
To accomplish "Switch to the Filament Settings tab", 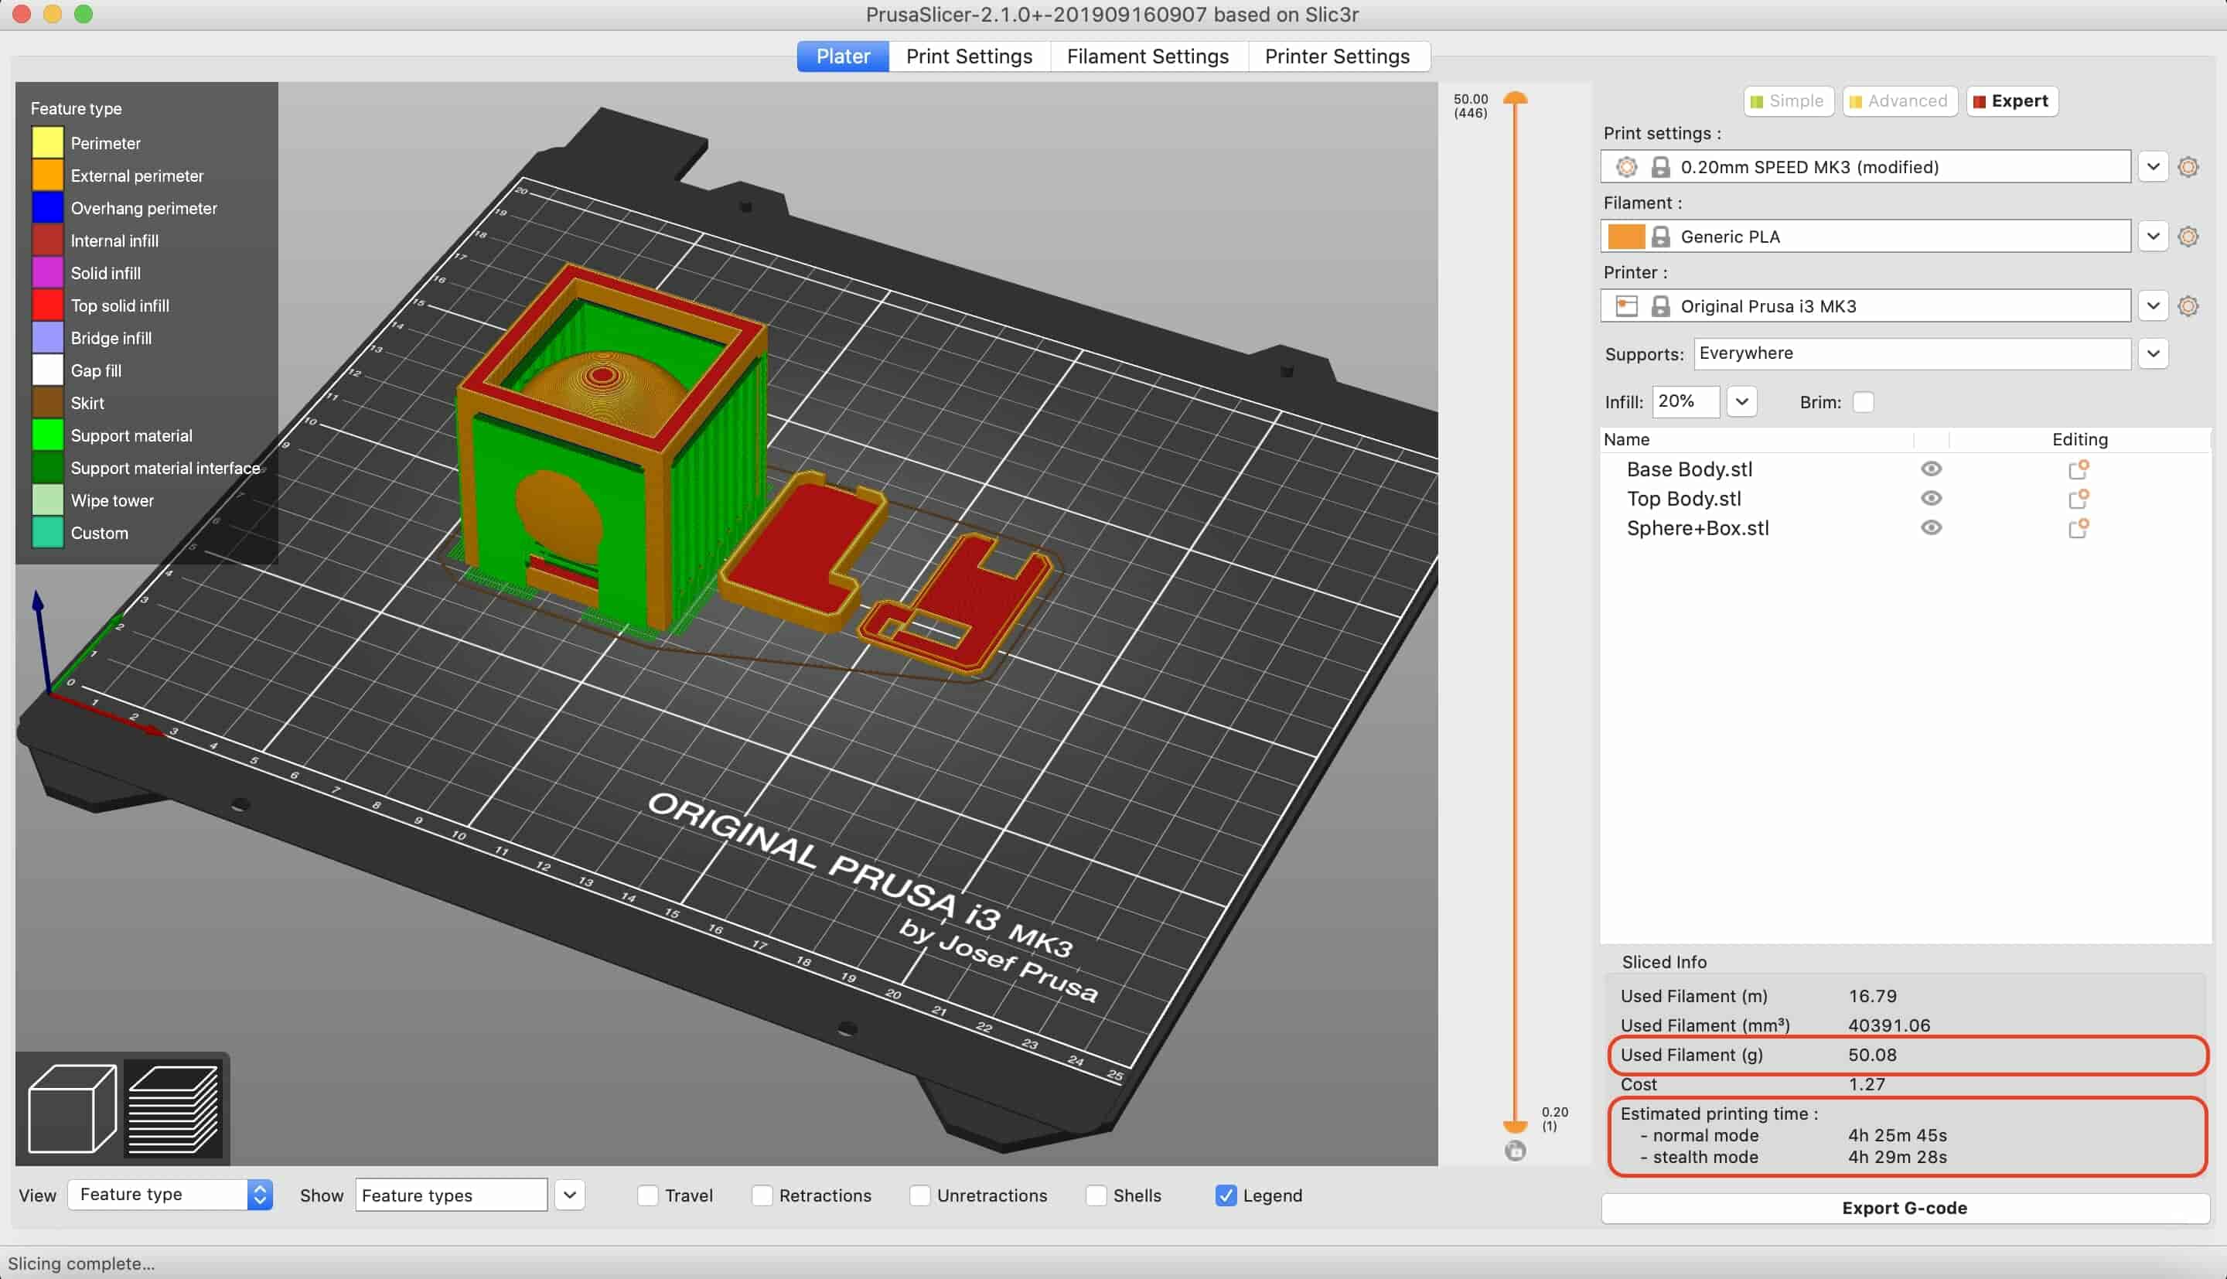I will 1148,56.
